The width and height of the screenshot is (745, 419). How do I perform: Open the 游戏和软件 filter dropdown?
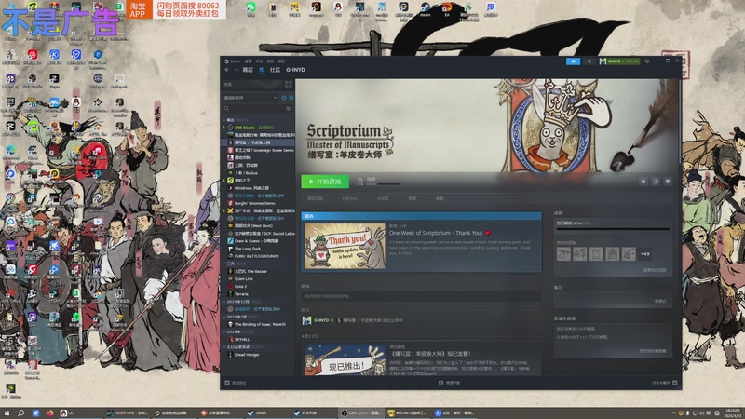click(x=251, y=98)
